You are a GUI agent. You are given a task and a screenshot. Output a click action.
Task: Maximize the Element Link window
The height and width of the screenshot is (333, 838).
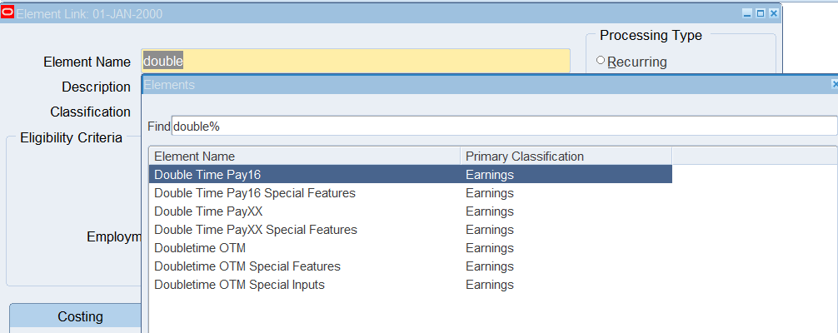pyautogui.click(x=760, y=14)
